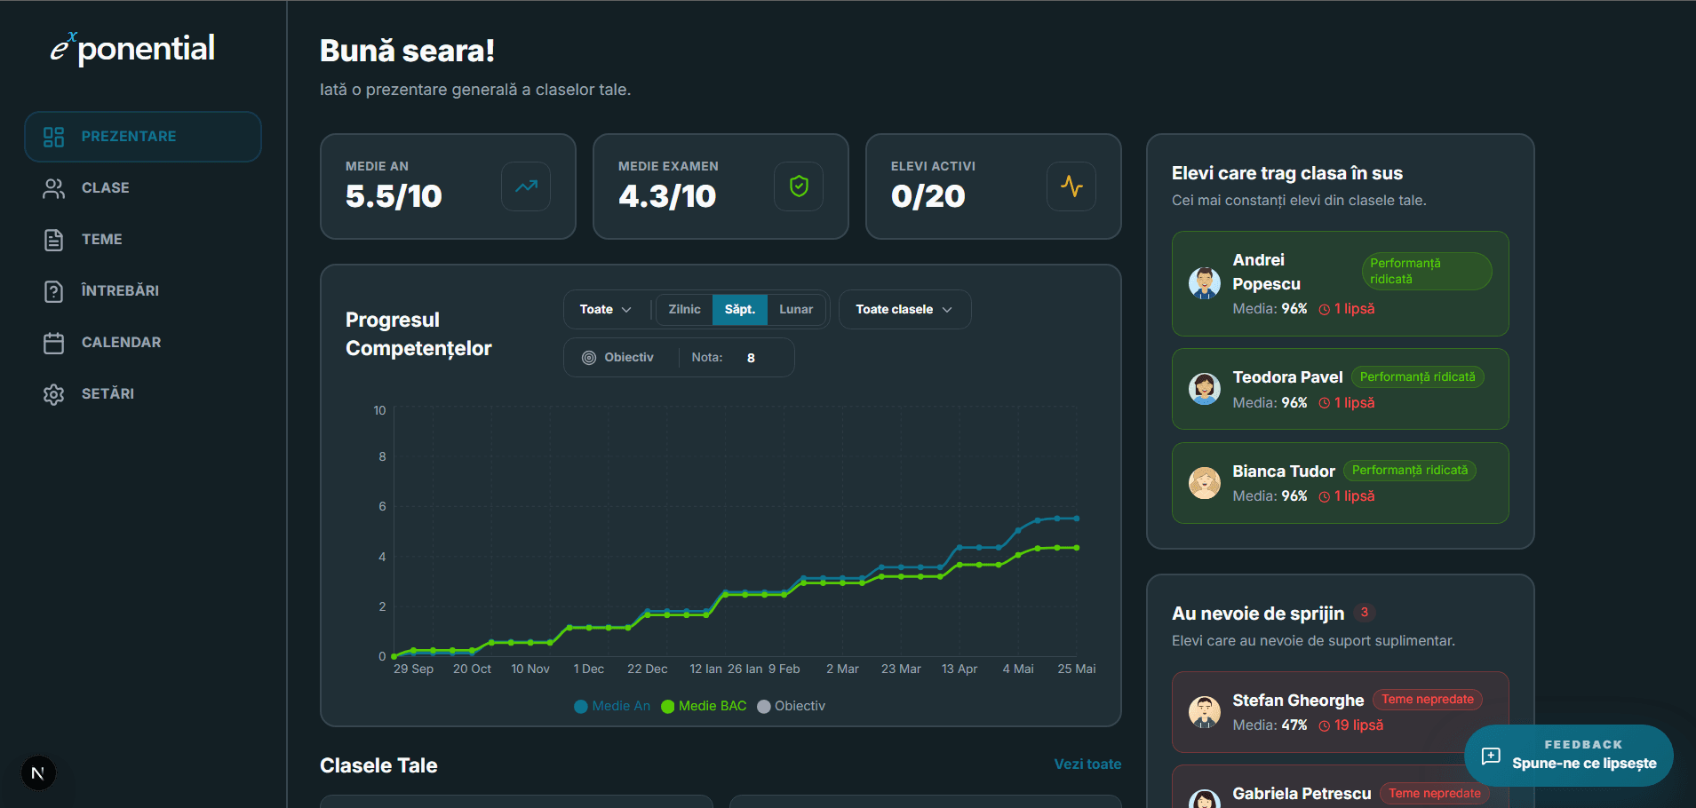Click Andrei Popescu's Performanță ridicată badge
Screen dimensions: 1696x808
click(x=1427, y=271)
